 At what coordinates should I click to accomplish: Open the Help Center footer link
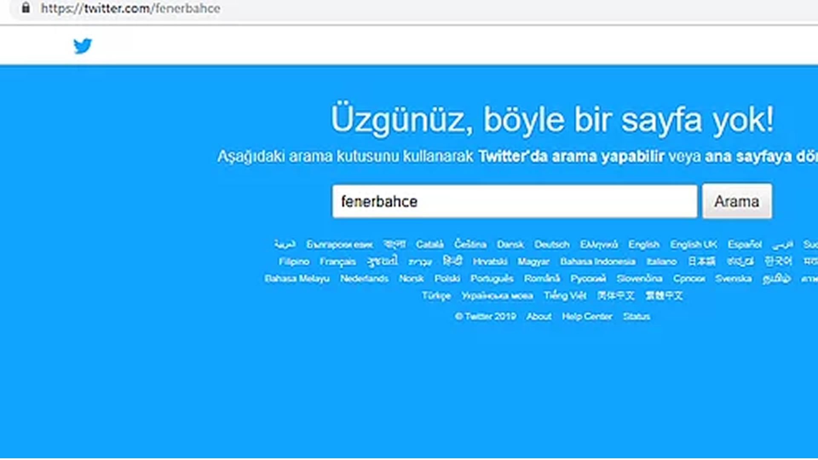(x=587, y=316)
